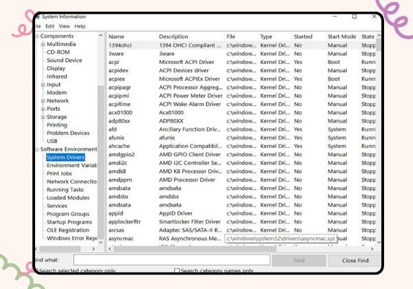Screen dimensions: 413x289
Task: Open the Edit menu
Action: point(50,26)
